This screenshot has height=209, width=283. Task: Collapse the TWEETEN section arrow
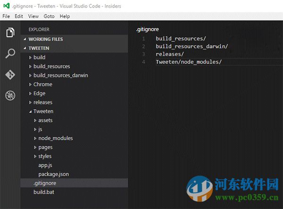point(25,48)
